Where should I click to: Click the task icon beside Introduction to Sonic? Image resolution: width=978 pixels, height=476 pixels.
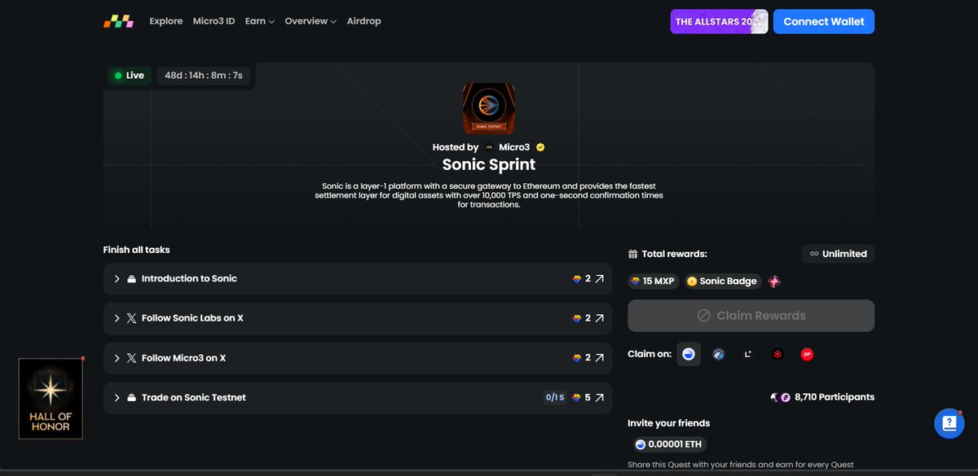click(131, 278)
